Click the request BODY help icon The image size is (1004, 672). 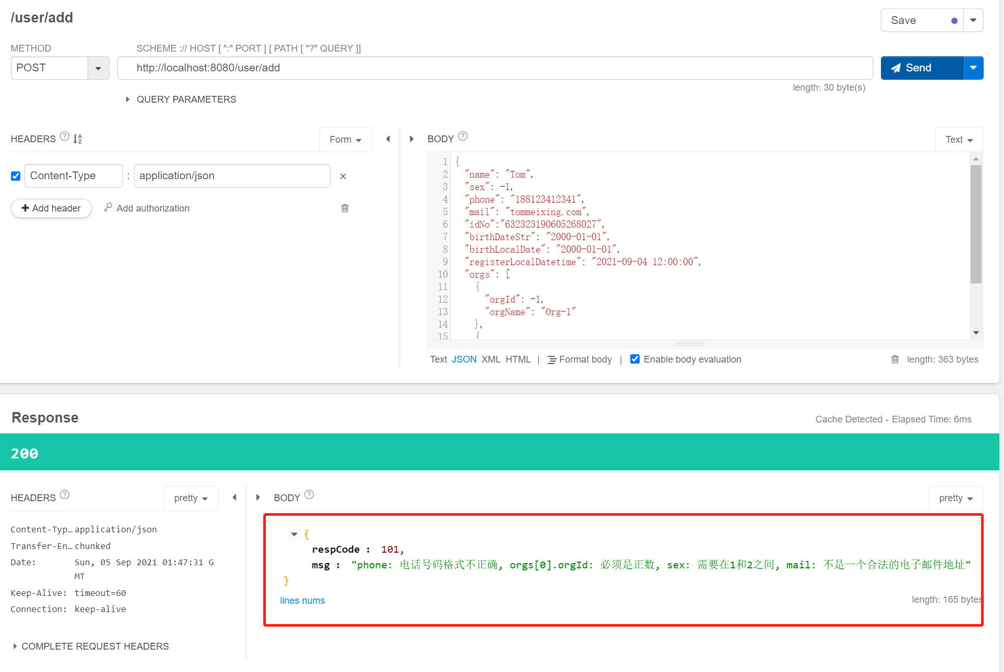(x=462, y=136)
